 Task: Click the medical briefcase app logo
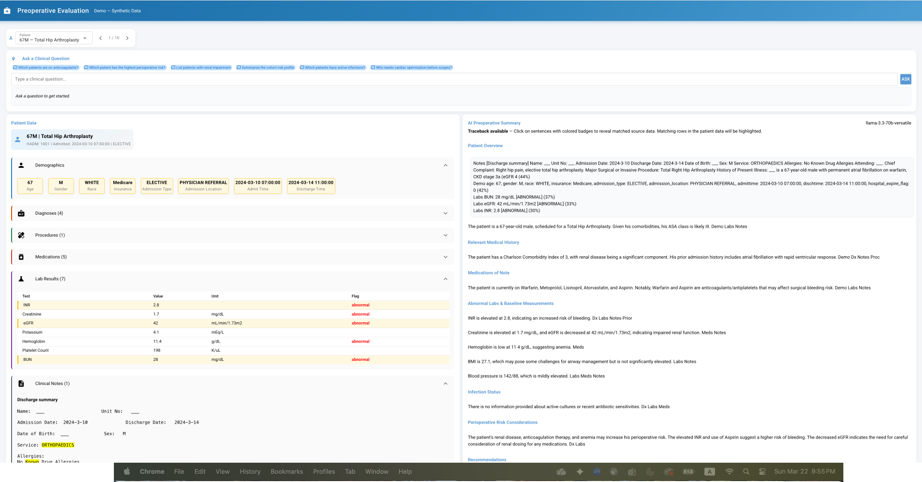7,11
